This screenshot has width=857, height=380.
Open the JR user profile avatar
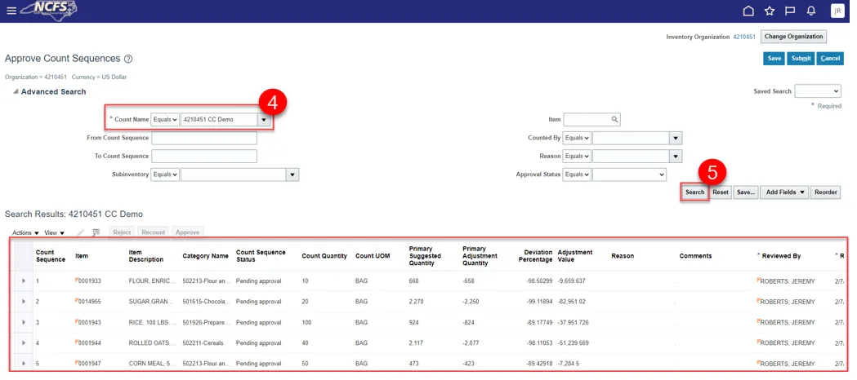(x=837, y=11)
